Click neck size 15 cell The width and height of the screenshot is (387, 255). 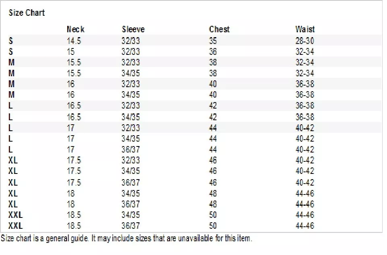[70, 52]
